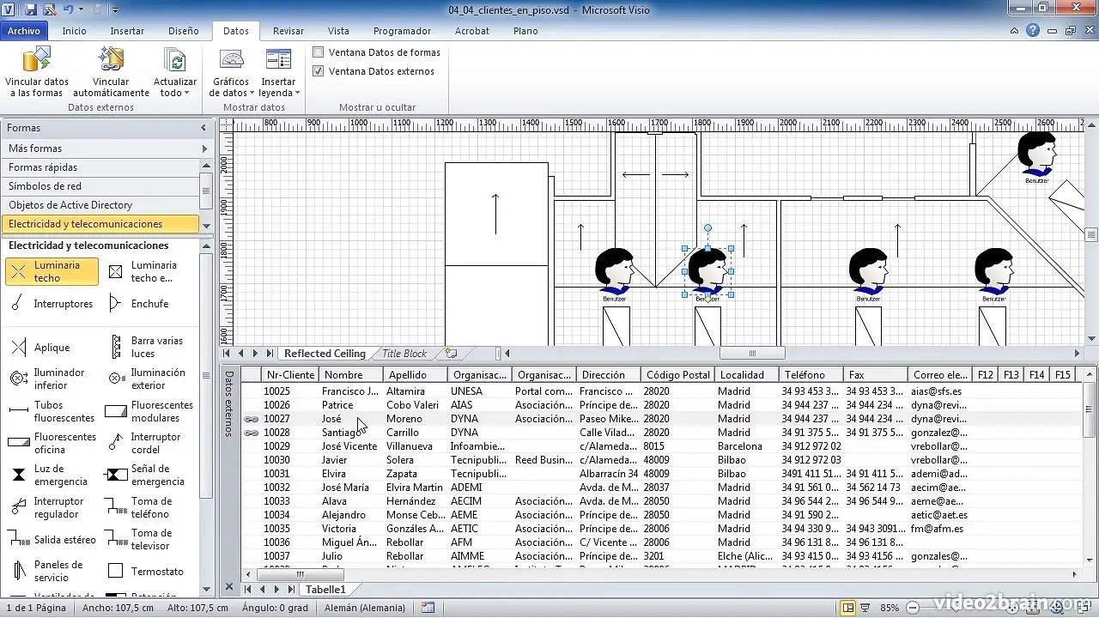Open the Insertar leyenda dropdown
This screenshot has width=1099, height=618.
[x=279, y=72]
